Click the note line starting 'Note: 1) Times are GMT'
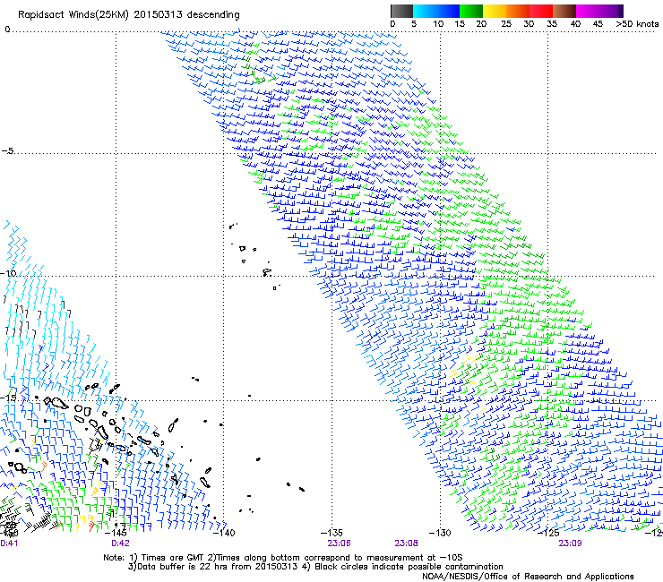This screenshot has width=663, height=582. pyautogui.click(x=283, y=558)
